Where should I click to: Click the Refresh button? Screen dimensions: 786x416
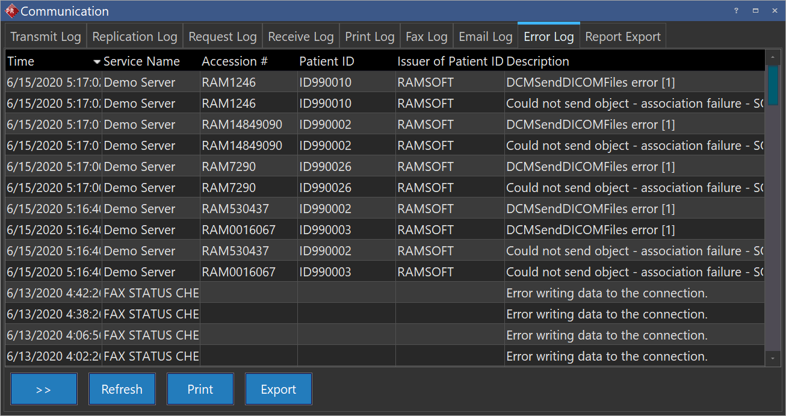122,389
